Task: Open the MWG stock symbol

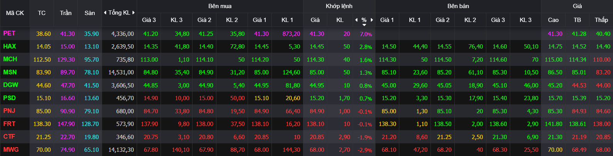Action: [11, 149]
